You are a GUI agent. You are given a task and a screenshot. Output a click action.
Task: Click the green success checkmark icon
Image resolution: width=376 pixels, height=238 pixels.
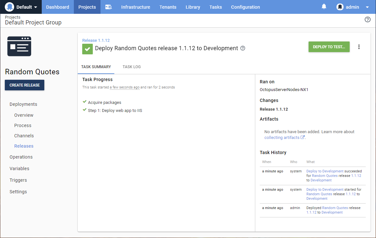tap(87, 49)
